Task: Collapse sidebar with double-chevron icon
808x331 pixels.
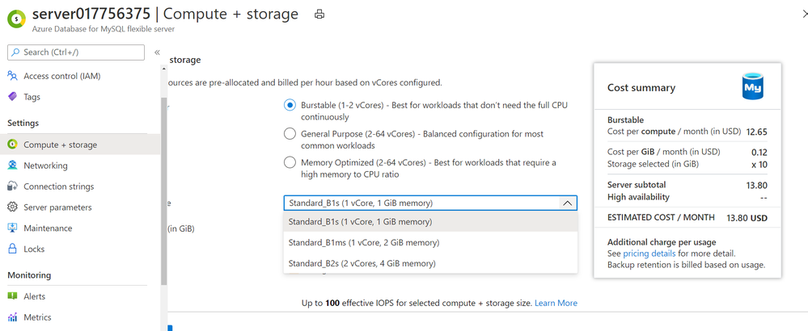Action: coord(157,52)
